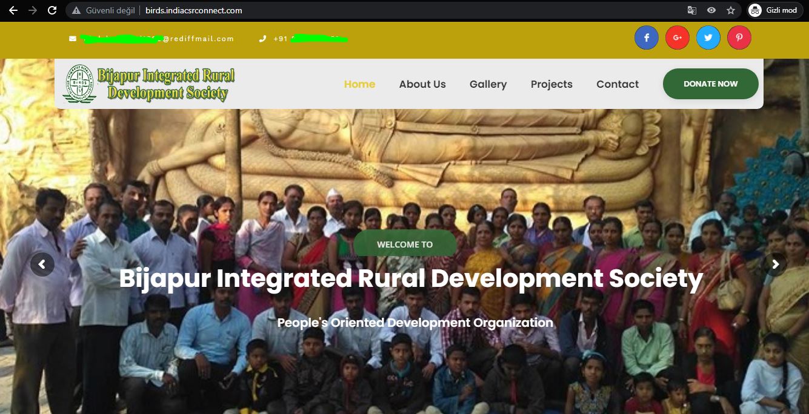Advance to next slide with right arrow

point(775,264)
